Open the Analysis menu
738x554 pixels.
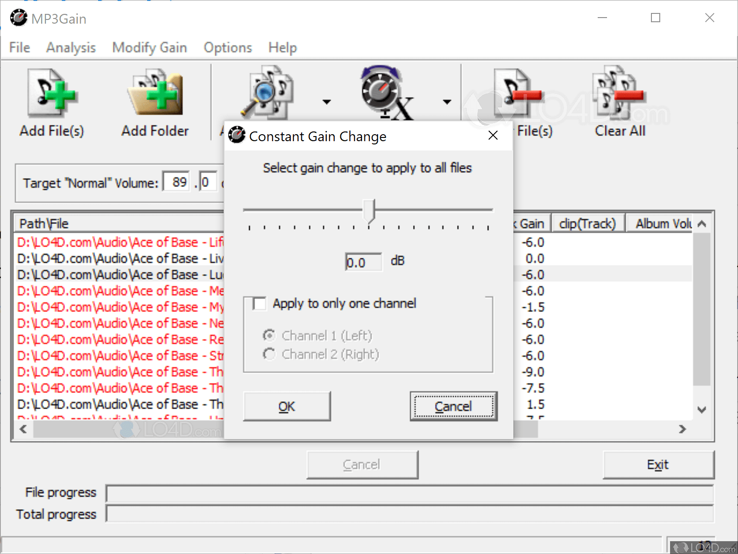[71, 47]
